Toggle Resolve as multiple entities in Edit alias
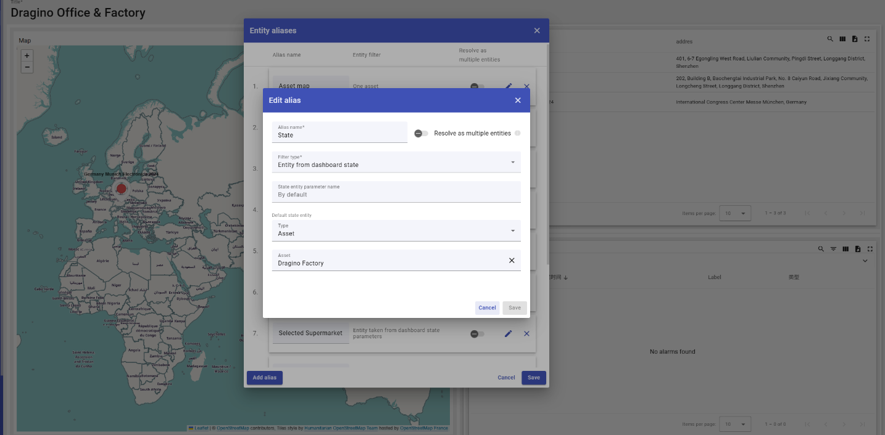 coord(421,133)
